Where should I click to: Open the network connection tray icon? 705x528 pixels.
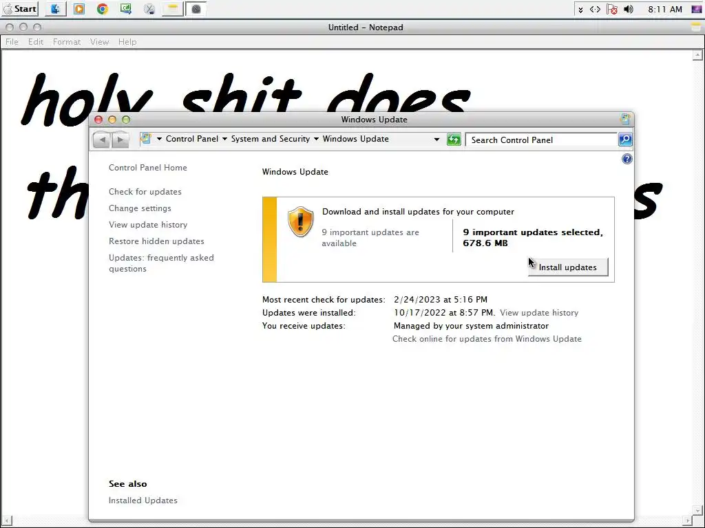(595, 9)
